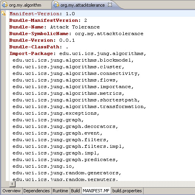Screen dimensions: 195x195
Task: Close the org.my.attacktolerance editor tab
Action: (110, 5)
